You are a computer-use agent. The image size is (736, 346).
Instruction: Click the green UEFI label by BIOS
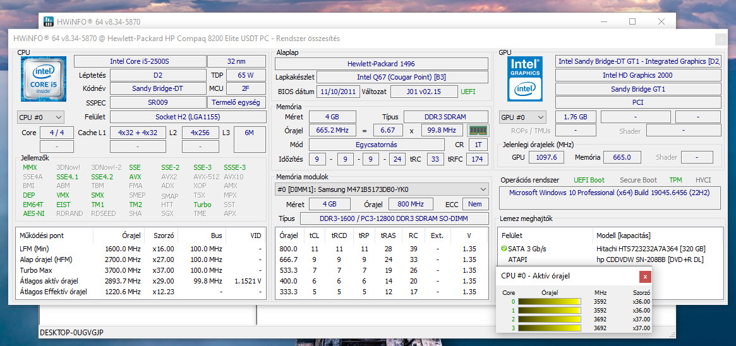click(468, 92)
